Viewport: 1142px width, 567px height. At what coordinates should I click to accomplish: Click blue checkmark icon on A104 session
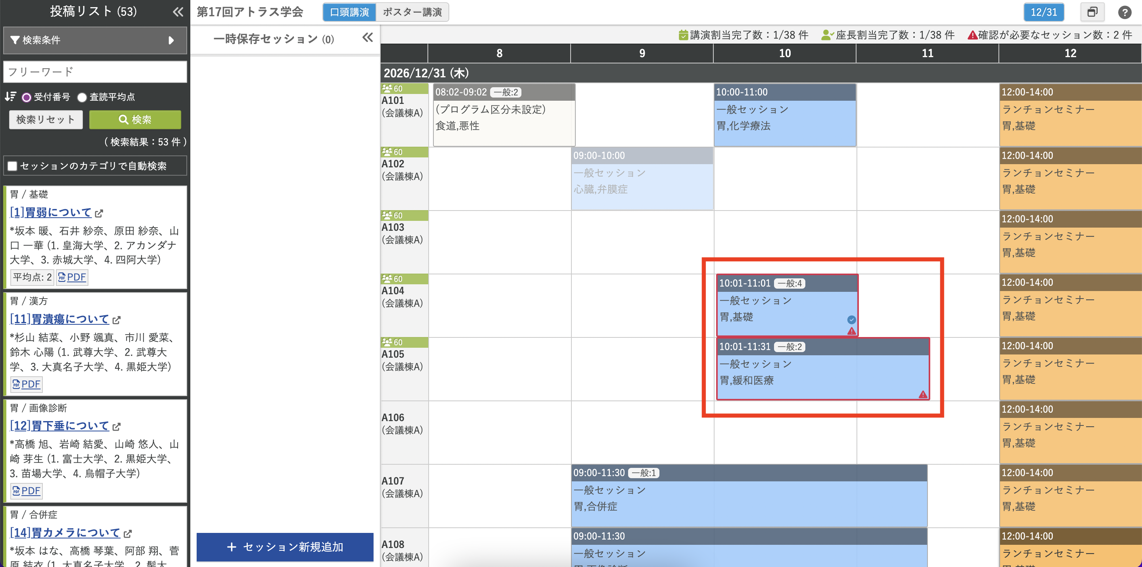point(851,319)
